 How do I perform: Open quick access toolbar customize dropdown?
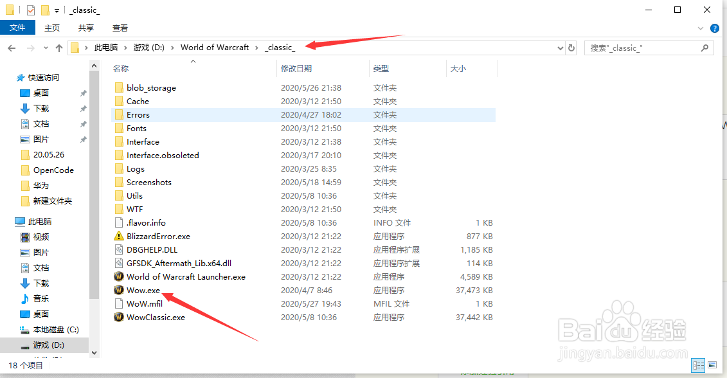click(57, 10)
